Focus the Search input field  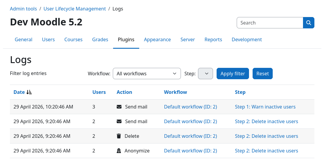click(270, 23)
